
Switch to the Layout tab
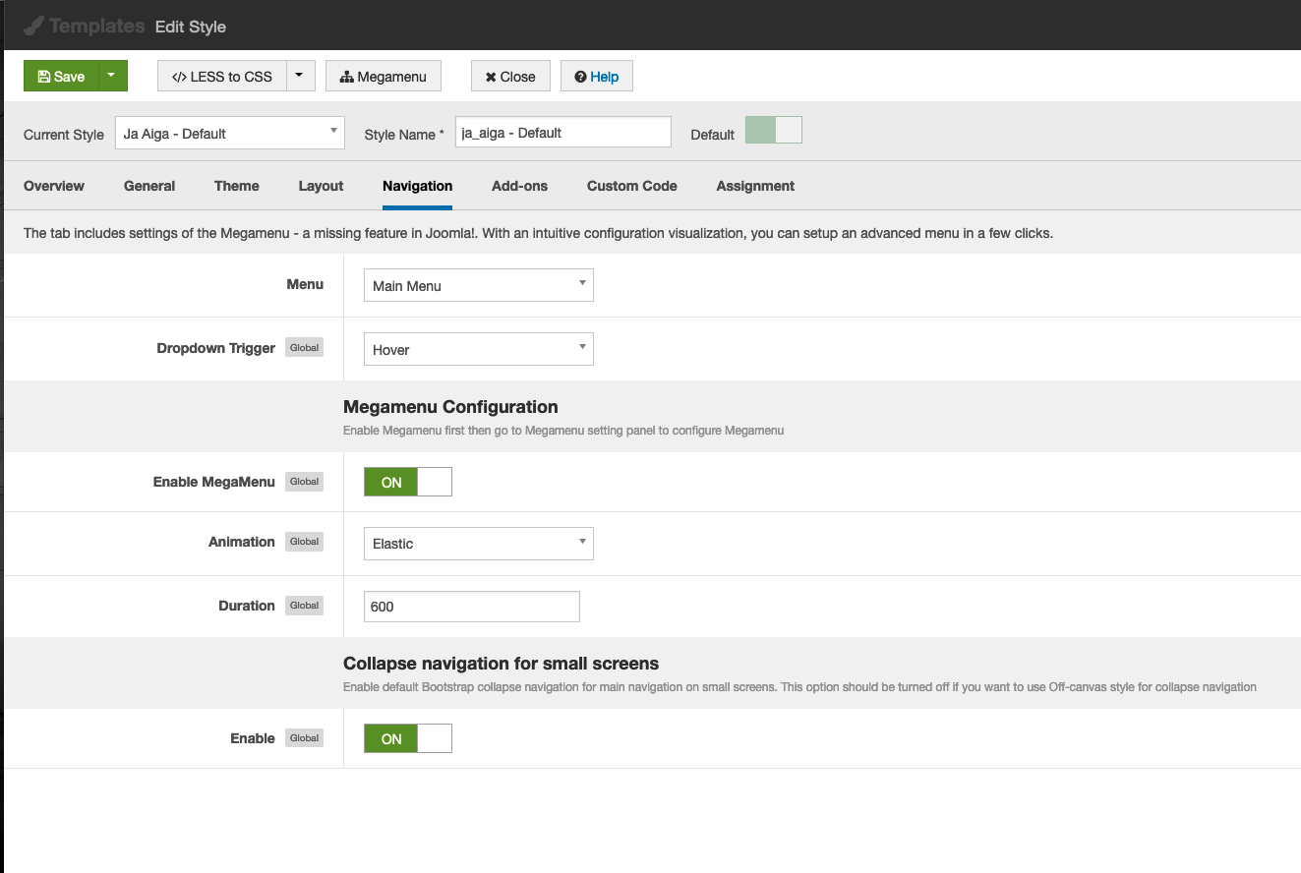[x=321, y=186]
